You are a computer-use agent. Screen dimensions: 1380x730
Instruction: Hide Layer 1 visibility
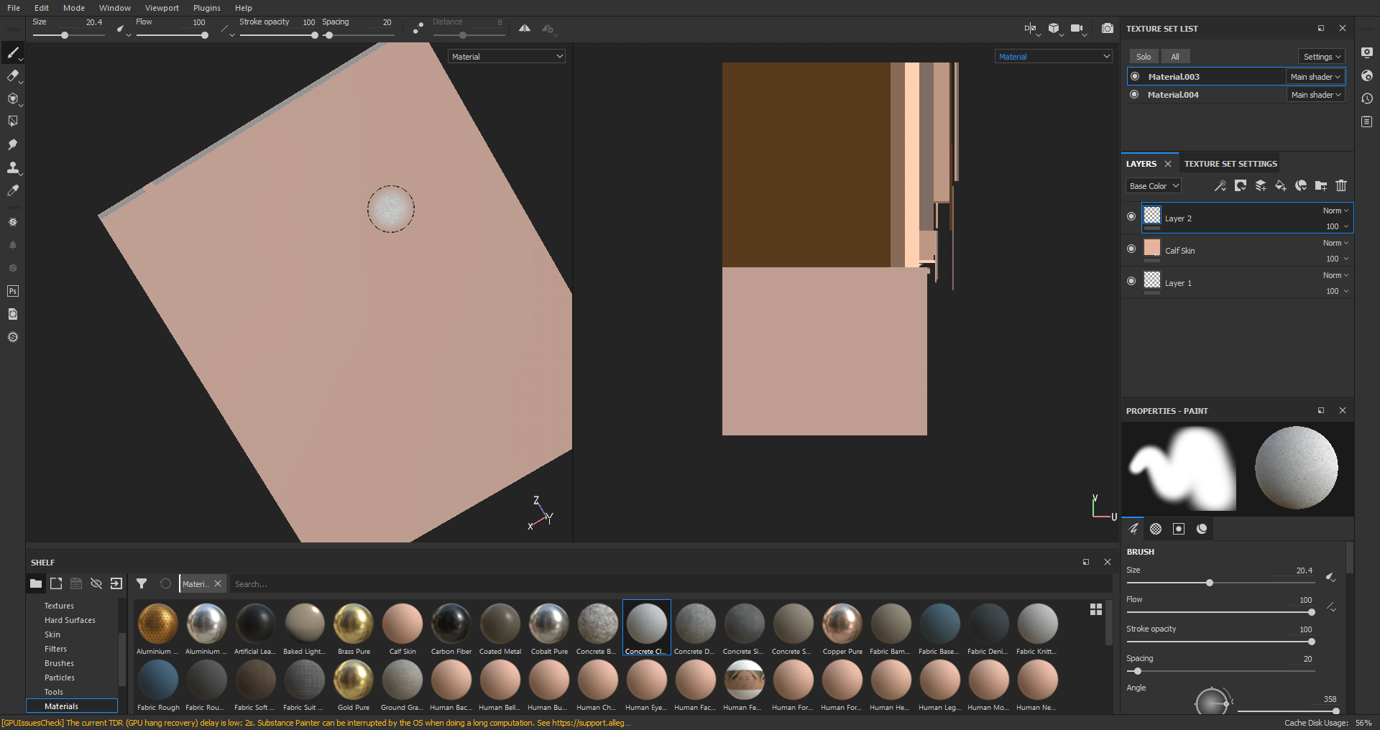coord(1131,281)
